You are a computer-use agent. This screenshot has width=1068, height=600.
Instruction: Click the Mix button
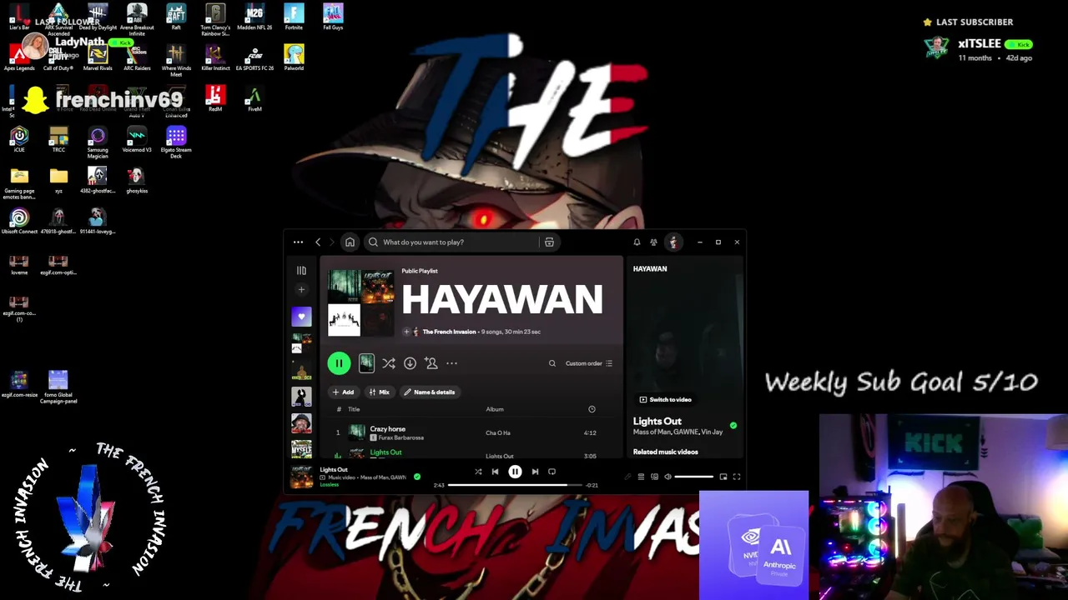tap(379, 392)
